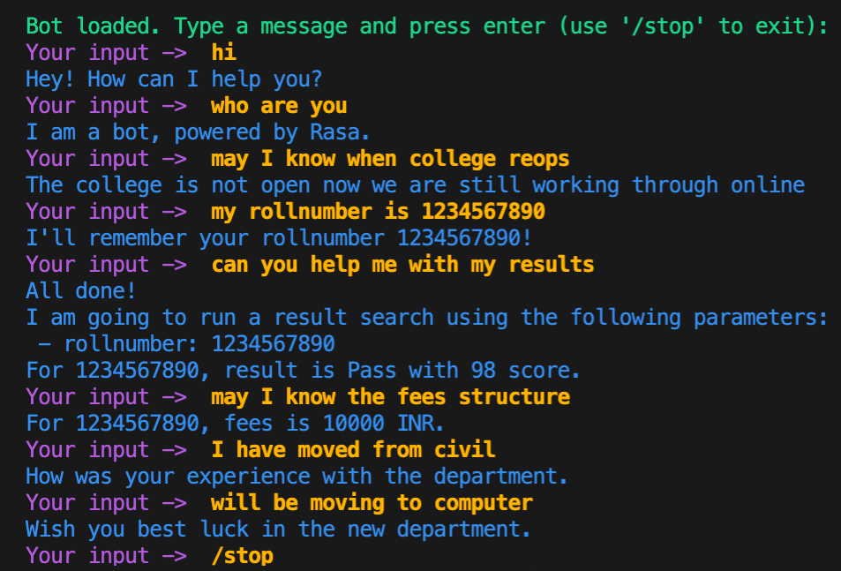Click the 'run a result search' message line
The width and height of the screenshot is (841, 571).
pyautogui.click(x=427, y=318)
